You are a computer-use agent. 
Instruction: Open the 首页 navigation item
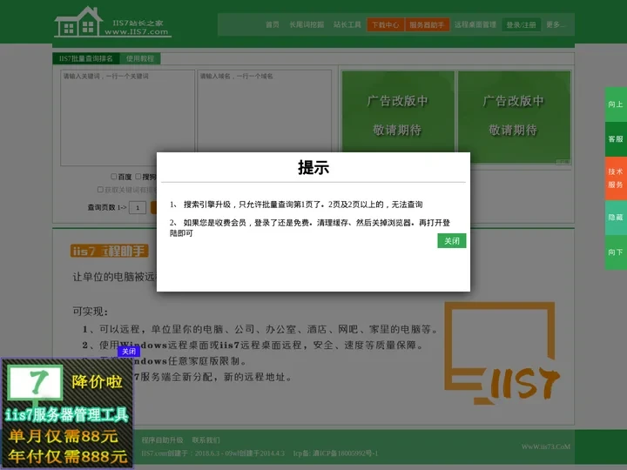(x=273, y=24)
